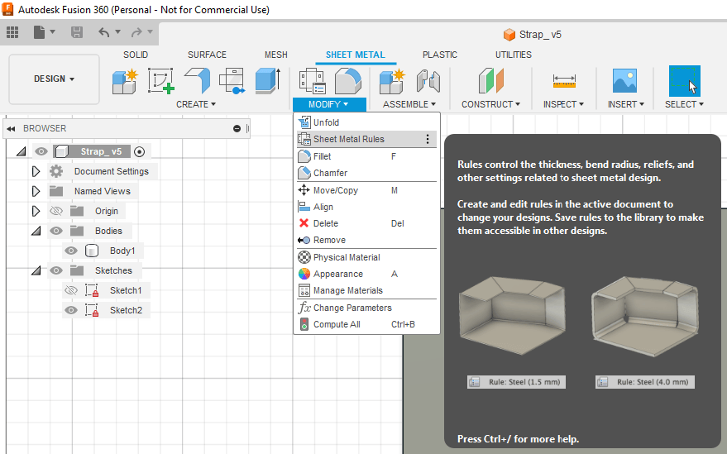The image size is (727, 454).
Task: Collapse the Bodies folder
Action: click(36, 231)
